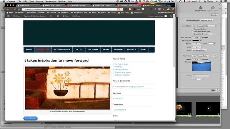Click the updates icon in the WordPress admin bar
Screen dimensions: 230x129
51,16
